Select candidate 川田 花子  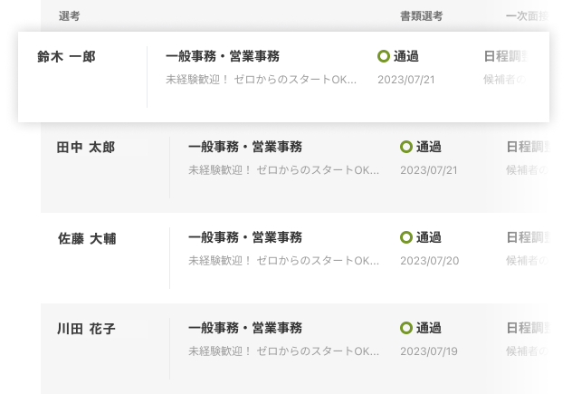[x=86, y=329]
